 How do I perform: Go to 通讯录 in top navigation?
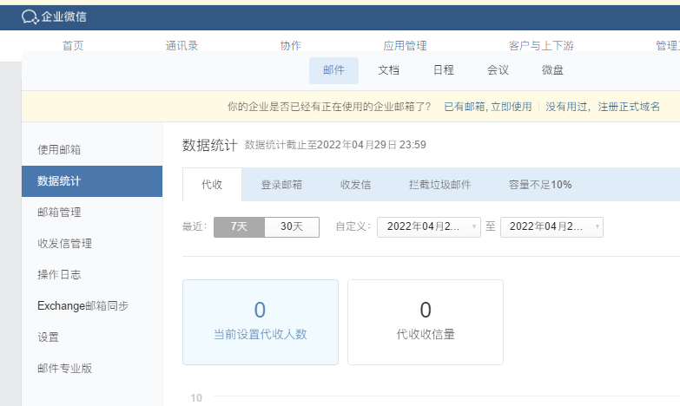click(182, 46)
